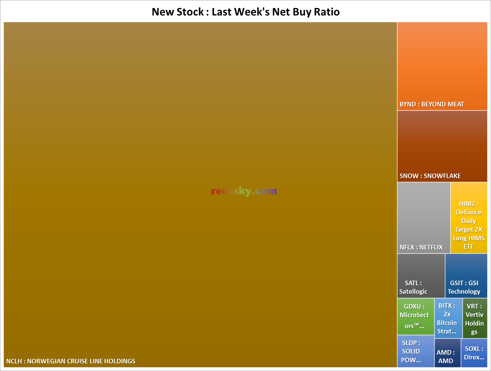The height and width of the screenshot is (371, 491).
Task: Click the SNOW : SNOWFLAKE label text
Action: [430, 176]
